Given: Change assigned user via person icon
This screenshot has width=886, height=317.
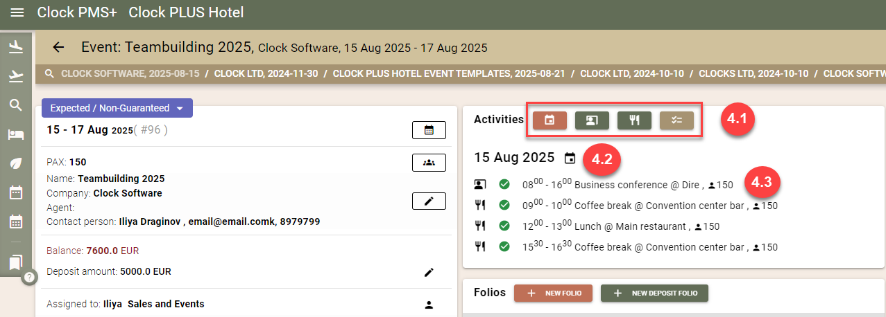Looking at the screenshot, I should pos(429,305).
